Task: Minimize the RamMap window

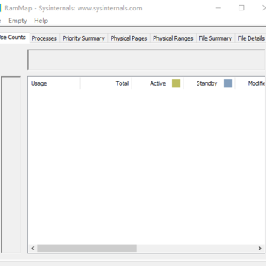Action: [x=218, y=8]
